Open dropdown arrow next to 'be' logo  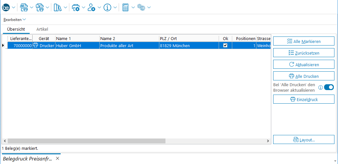coord(14,7)
